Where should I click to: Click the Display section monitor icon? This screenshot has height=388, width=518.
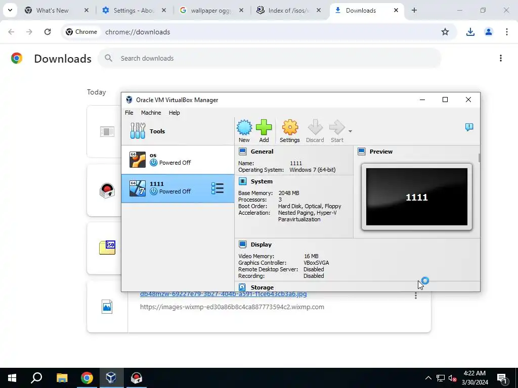242,245
